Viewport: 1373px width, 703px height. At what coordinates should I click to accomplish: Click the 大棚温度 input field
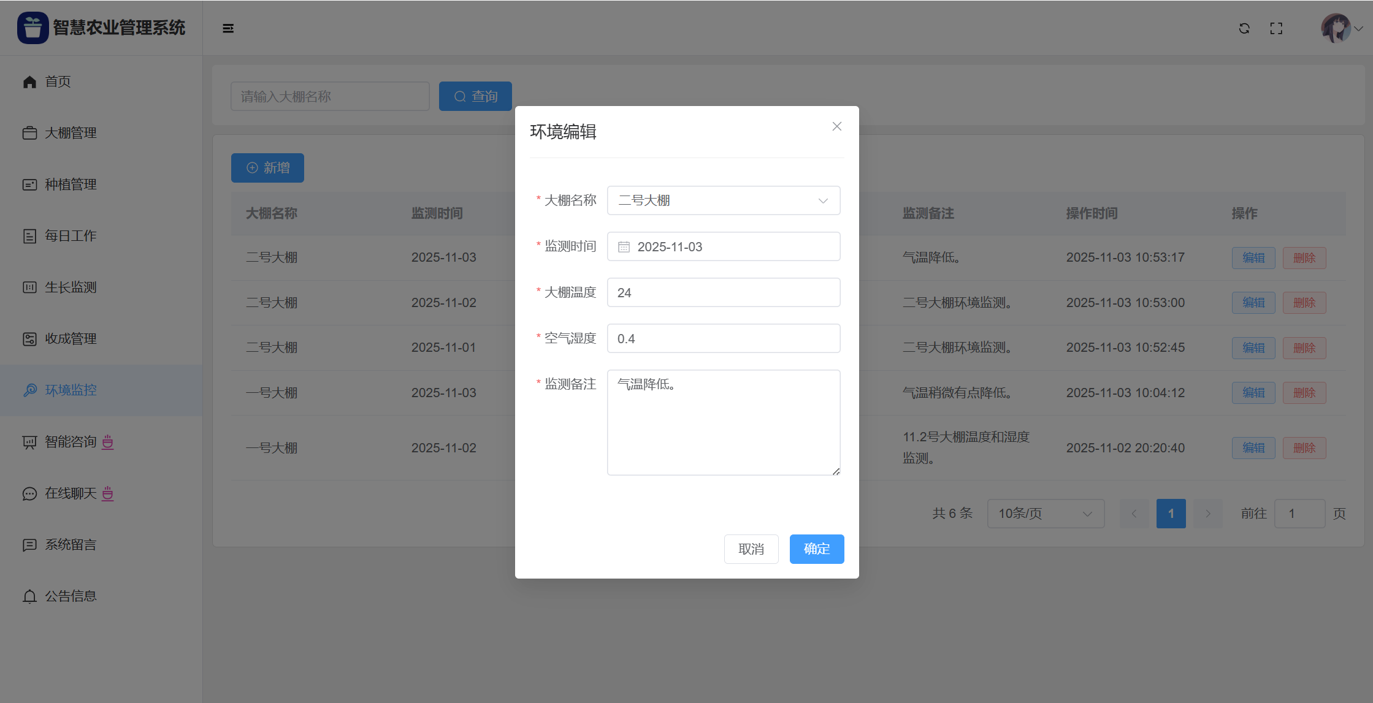(724, 293)
